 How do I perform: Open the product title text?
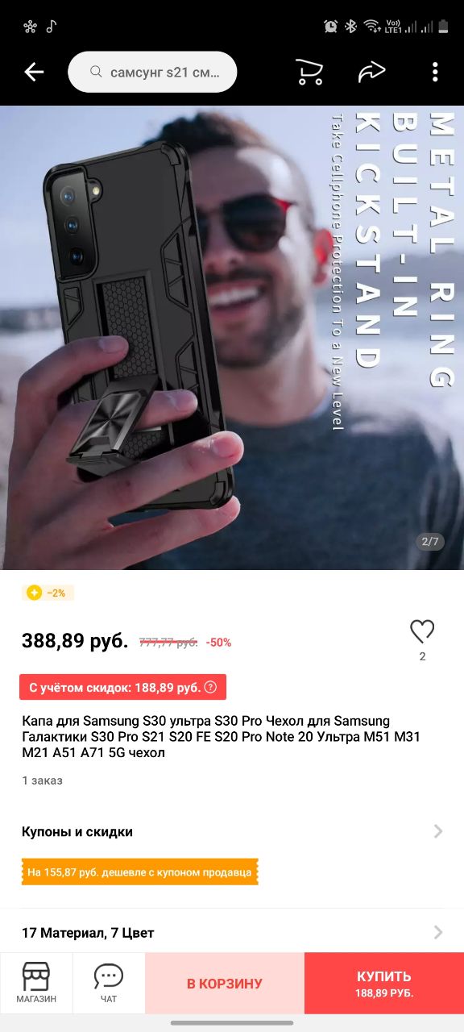tap(221, 736)
